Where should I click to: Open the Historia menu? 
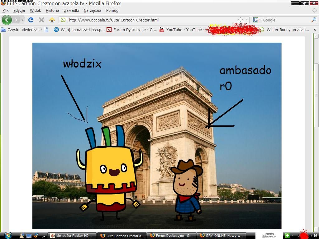[52, 10]
